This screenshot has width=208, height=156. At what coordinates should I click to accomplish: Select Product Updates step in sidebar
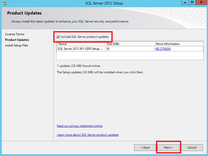click(17, 40)
